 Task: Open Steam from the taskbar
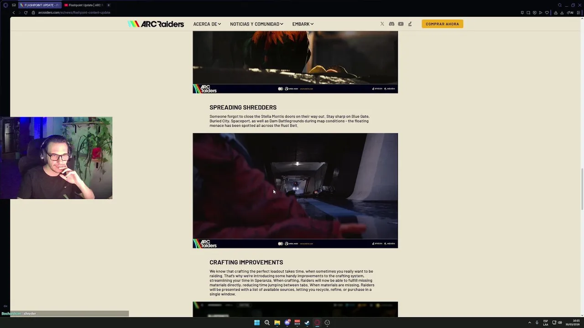click(307, 323)
